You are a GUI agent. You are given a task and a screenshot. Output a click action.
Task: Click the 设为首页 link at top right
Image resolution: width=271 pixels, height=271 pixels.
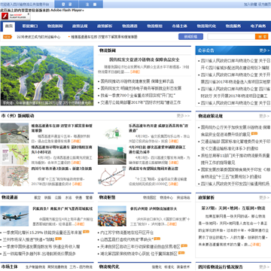point(264,5)
